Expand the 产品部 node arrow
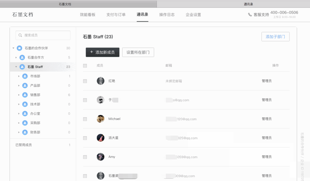 [x=19, y=86]
